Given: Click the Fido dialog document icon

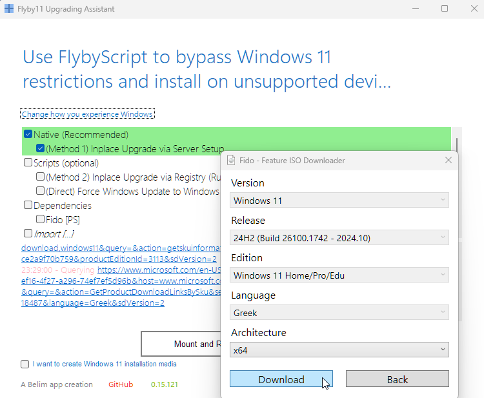Looking at the screenshot, I should pos(231,161).
